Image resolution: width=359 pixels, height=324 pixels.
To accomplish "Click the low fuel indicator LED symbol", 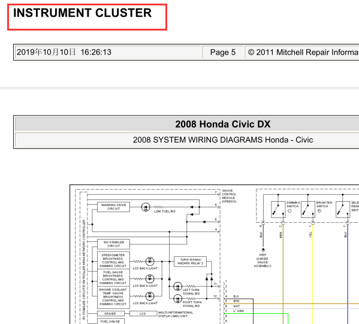I will click(x=146, y=207).
